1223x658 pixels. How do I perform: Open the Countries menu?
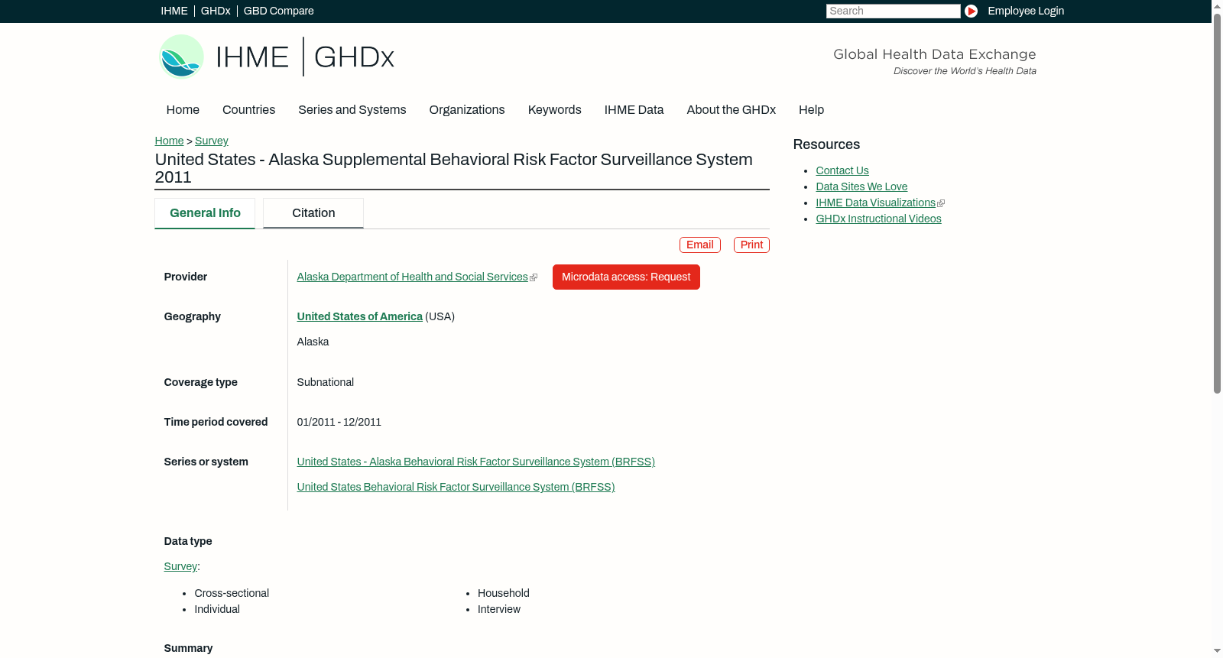coord(248,110)
